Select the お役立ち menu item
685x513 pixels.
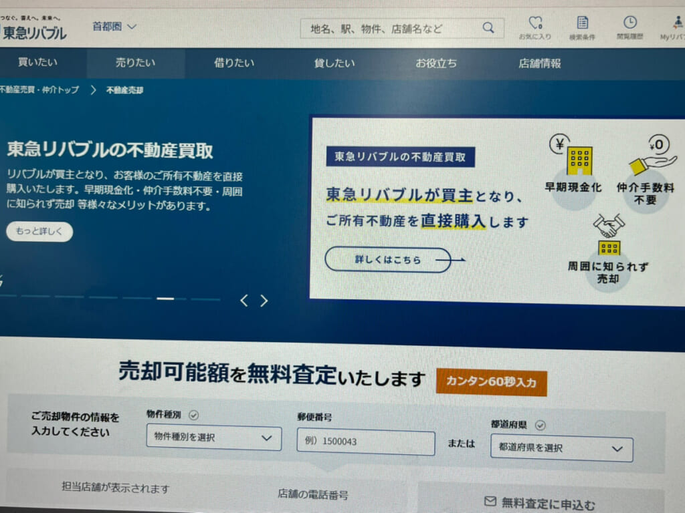(x=436, y=63)
